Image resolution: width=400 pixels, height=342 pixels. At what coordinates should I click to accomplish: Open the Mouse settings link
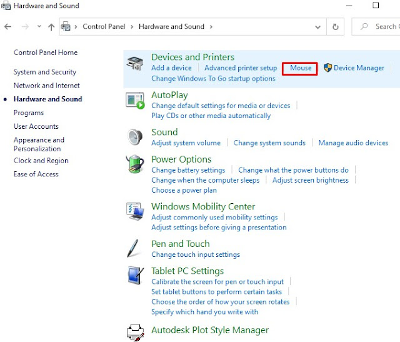pyautogui.click(x=301, y=68)
